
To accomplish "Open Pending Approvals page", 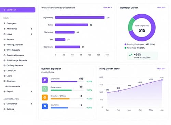I will pos(15,45).
